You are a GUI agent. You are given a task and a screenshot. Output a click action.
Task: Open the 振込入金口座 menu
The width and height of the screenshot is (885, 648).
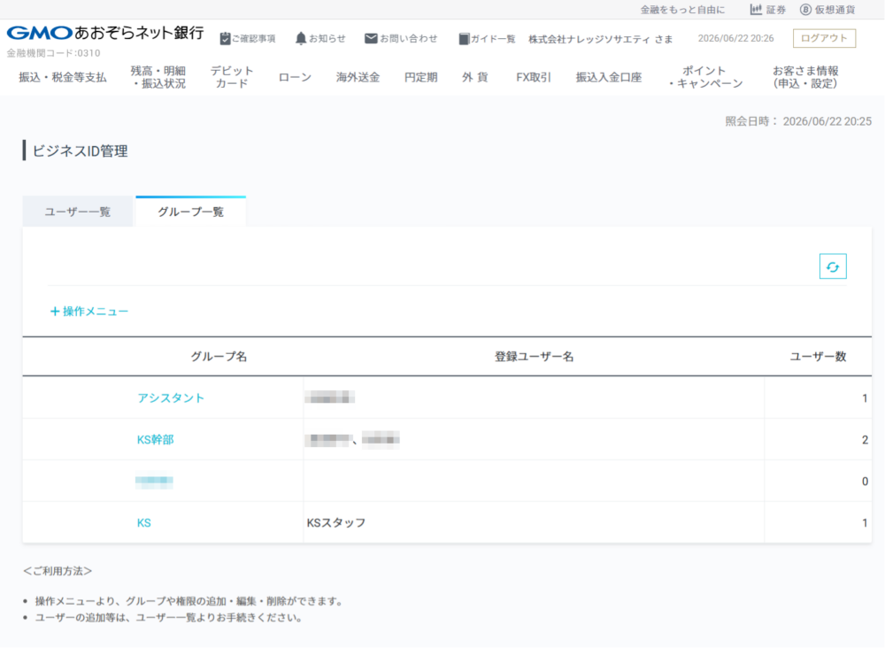point(609,77)
